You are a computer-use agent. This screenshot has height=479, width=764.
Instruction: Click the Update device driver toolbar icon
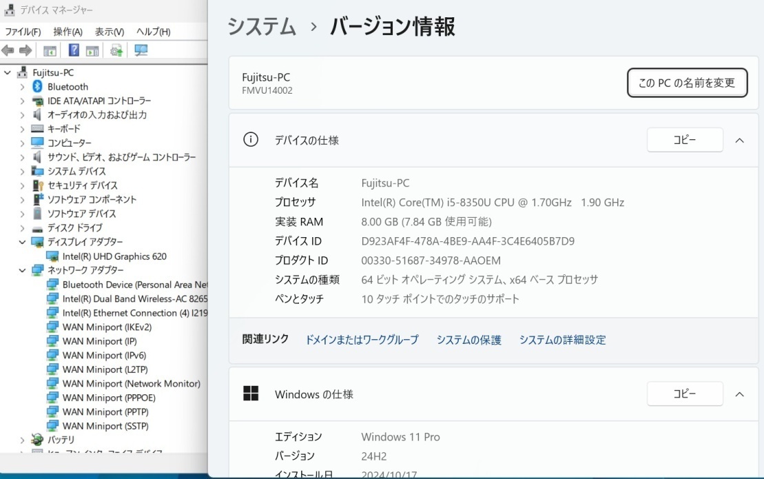pos(116,50)
